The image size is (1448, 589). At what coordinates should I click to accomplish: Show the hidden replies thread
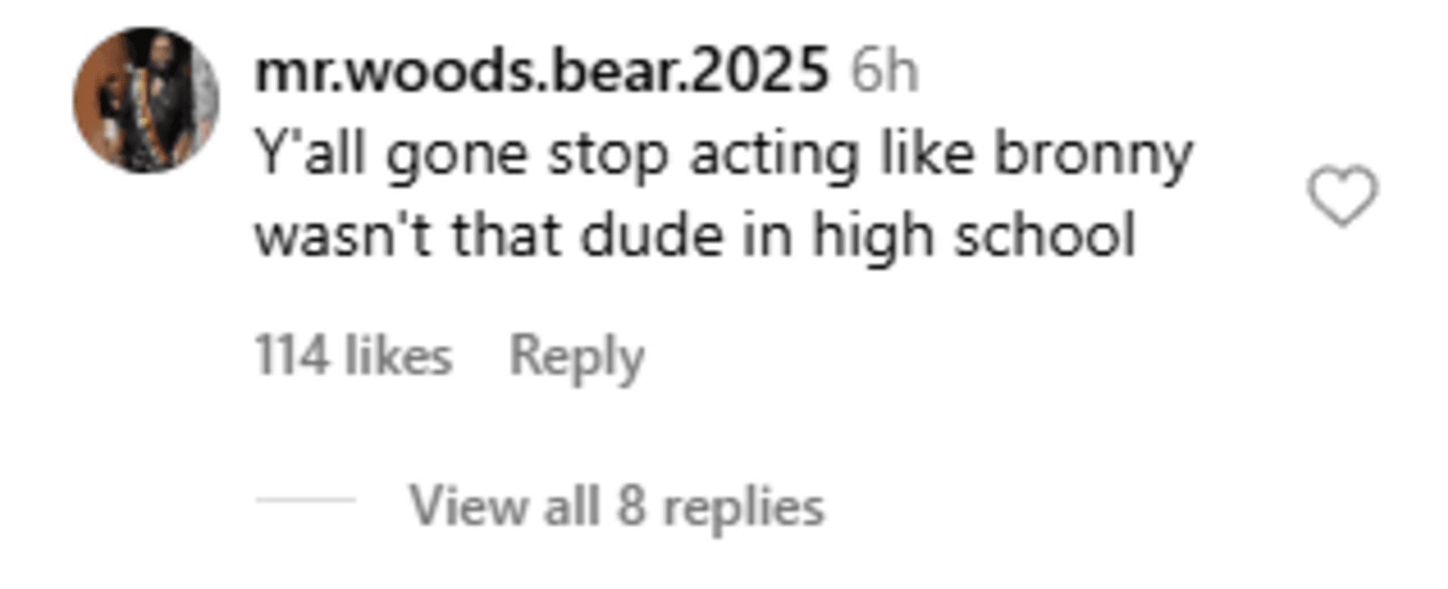(x=617, y=505)
